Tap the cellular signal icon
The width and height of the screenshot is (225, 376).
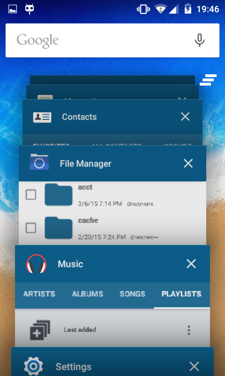[174, 9]
